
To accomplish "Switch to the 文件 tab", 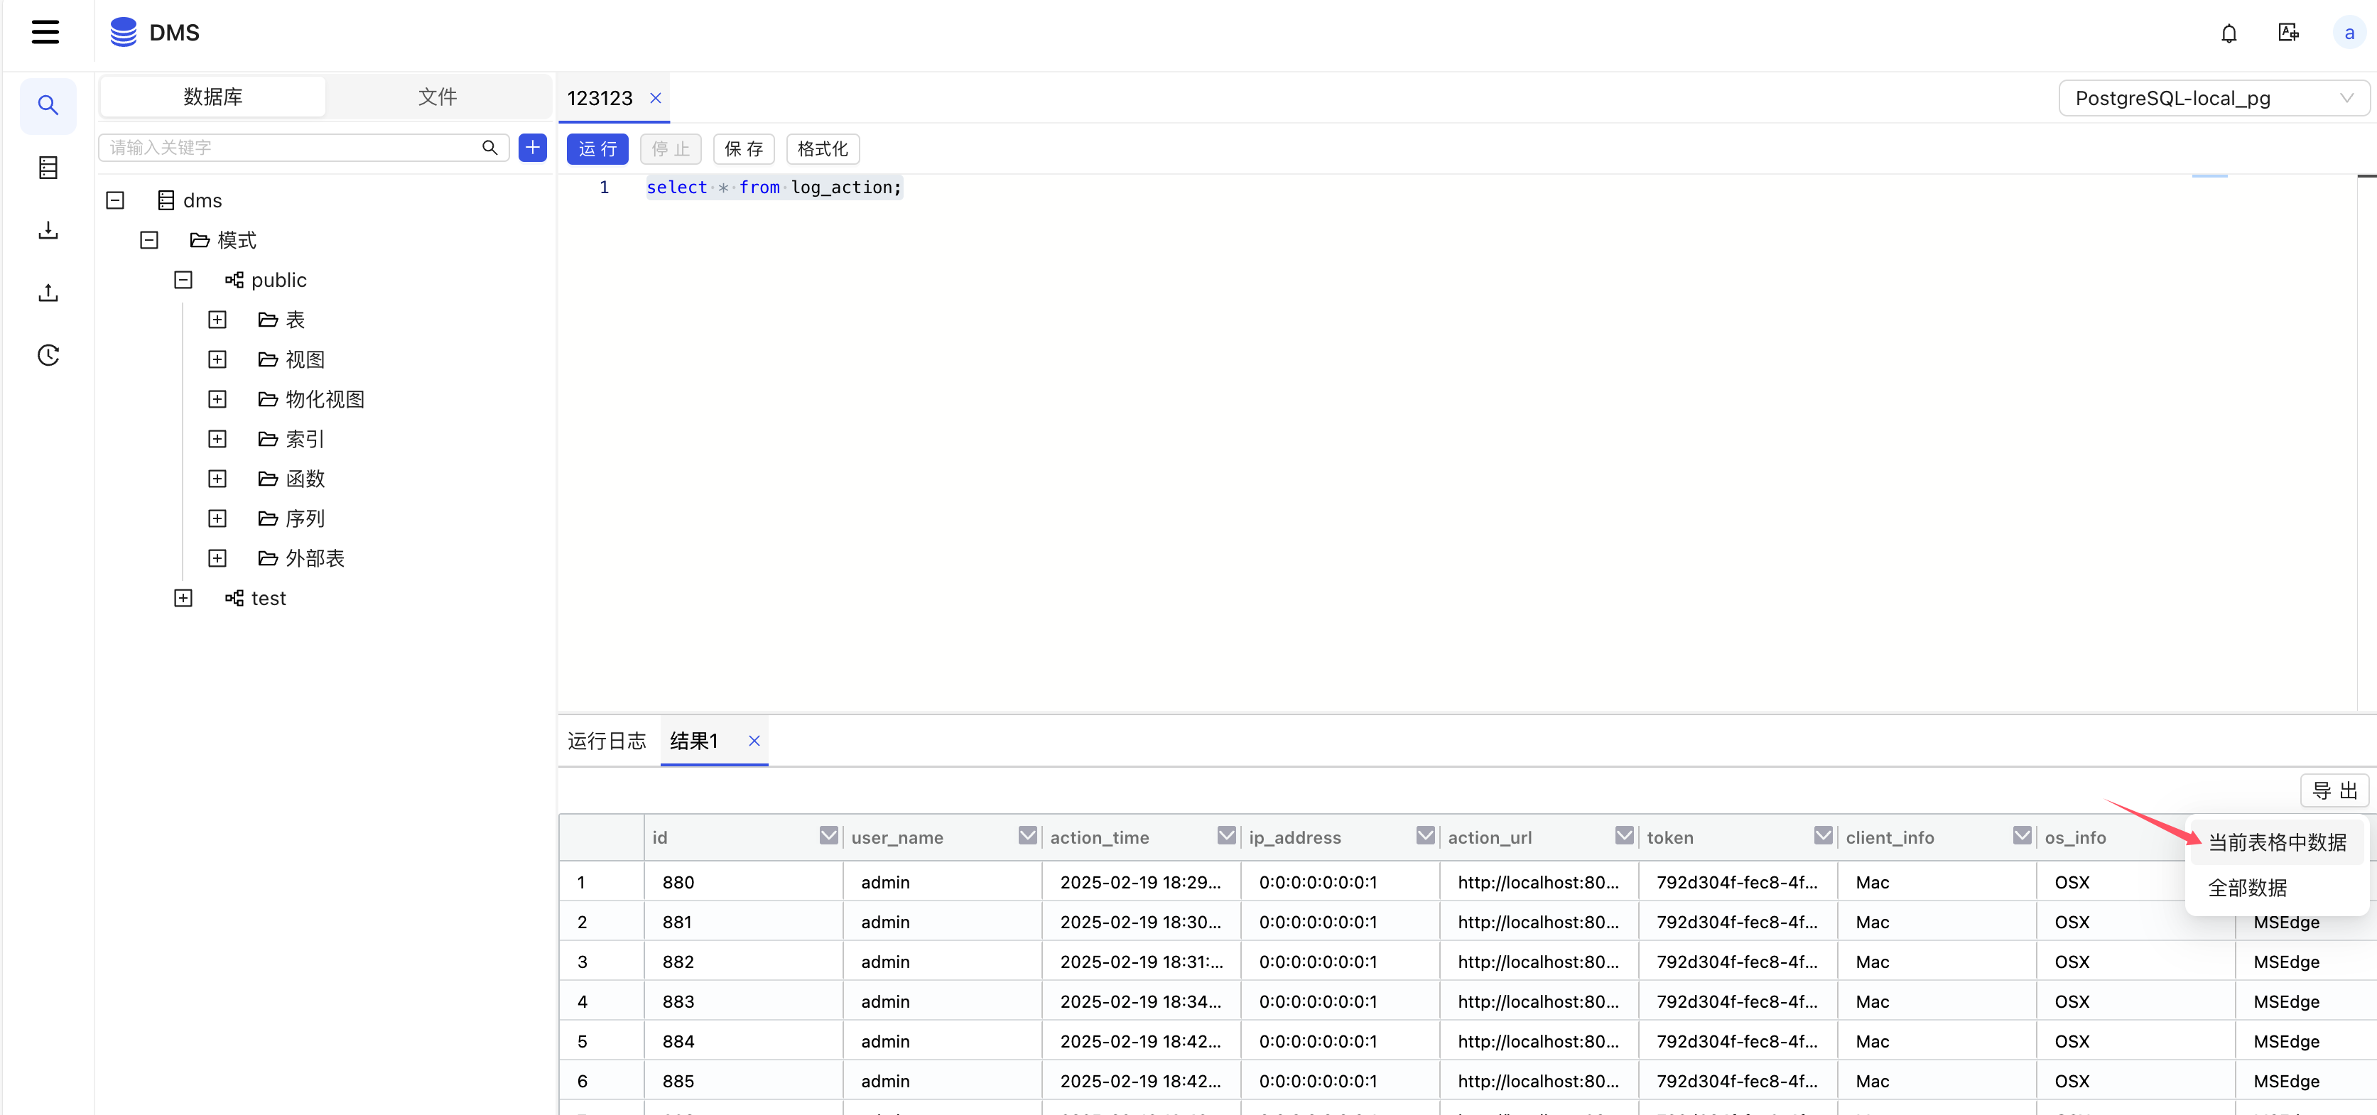I will 438,97.
